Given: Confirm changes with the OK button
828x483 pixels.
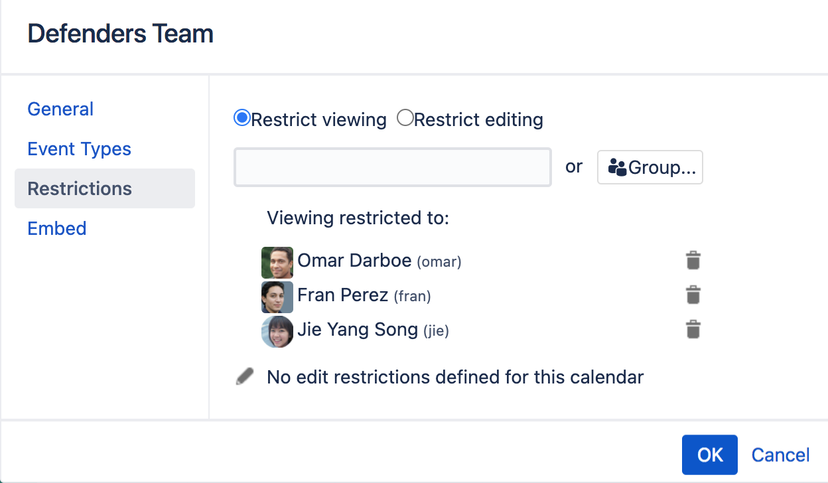Looking at the screenshot, I should [x=710, y=455].
